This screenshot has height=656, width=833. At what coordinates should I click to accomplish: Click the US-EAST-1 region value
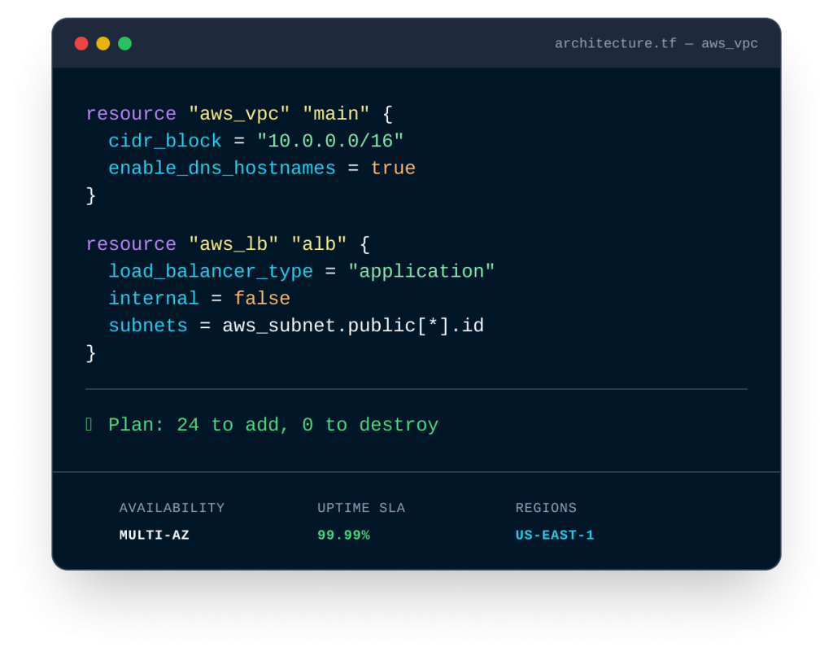tap(555, 536)
